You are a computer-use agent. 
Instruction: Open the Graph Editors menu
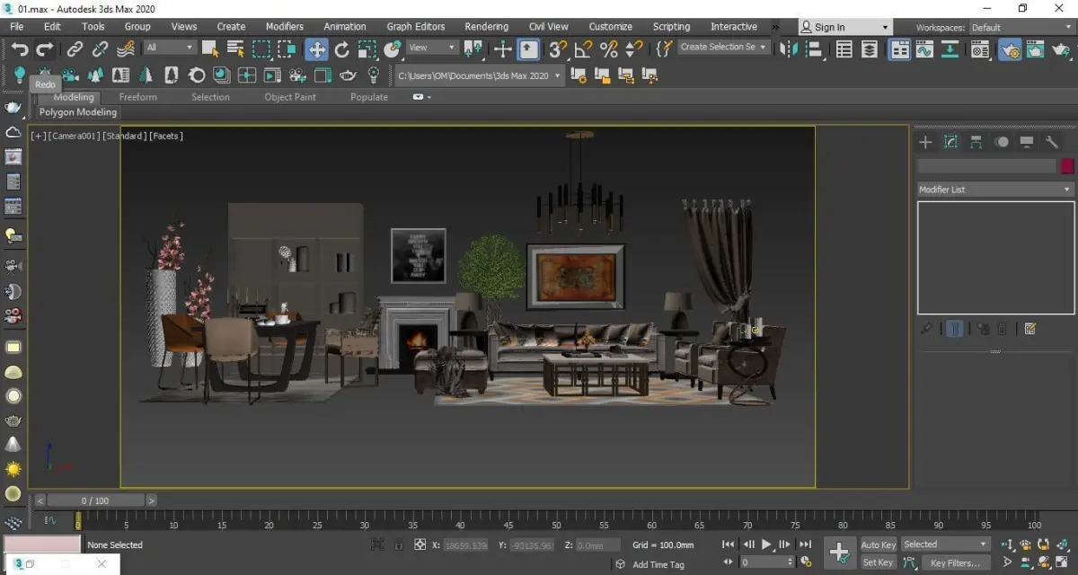click(415, 26)
